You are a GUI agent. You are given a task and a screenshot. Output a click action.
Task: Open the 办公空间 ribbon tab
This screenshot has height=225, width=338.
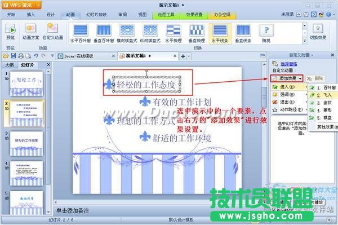tap(223, 15)
